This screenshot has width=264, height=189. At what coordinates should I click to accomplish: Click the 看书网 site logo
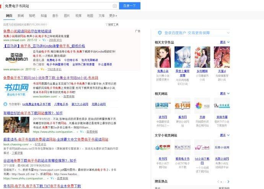[183, 106]
